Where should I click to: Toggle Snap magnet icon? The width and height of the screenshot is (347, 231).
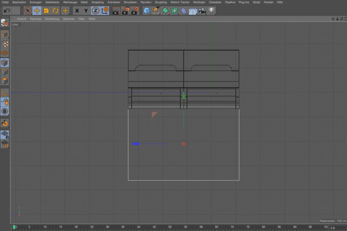[5, 123]
